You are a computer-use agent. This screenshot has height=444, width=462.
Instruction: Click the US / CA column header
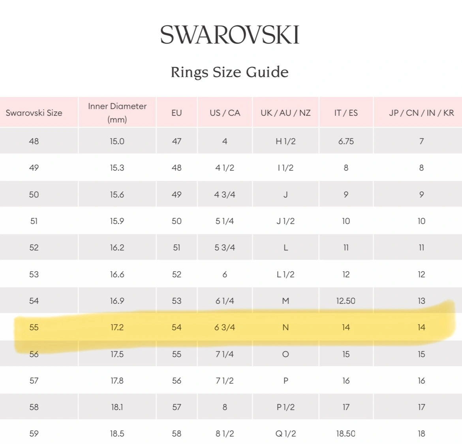coord(225,113)
